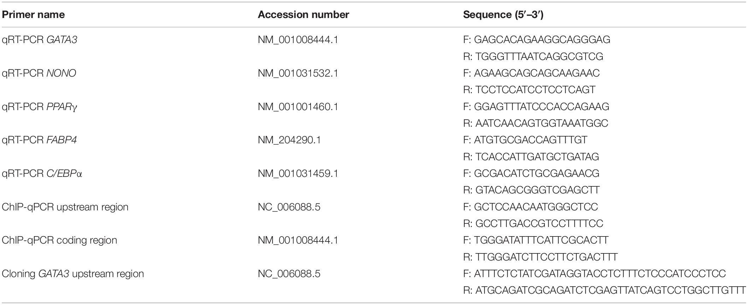Click accession NM_204290.1 for FABP4
This screenshot has width=748, height=305.
point(289,140)
